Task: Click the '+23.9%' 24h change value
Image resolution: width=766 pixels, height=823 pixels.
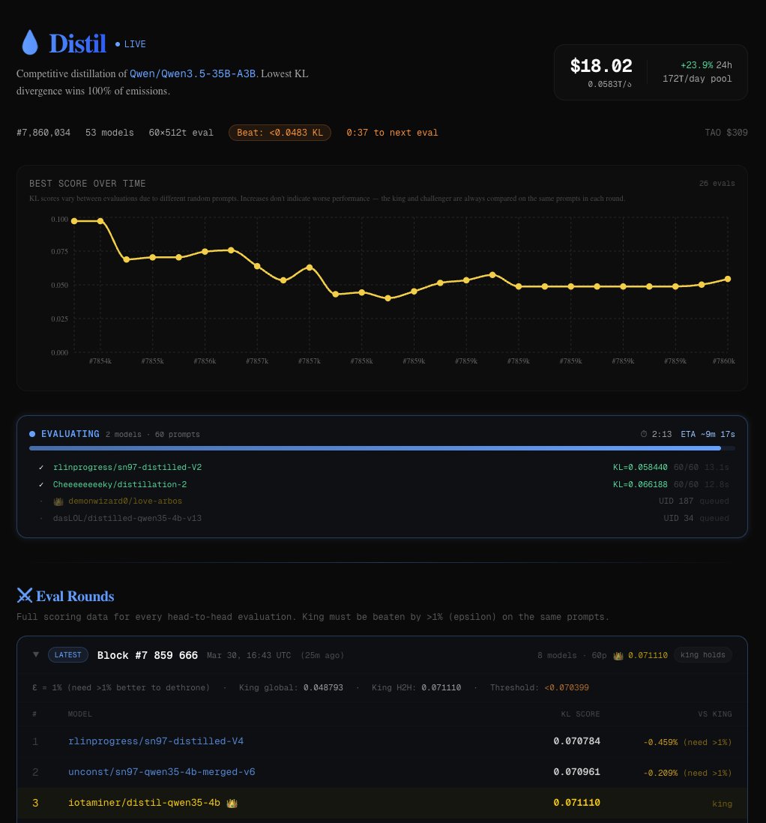Action: (x=697, y=65)
